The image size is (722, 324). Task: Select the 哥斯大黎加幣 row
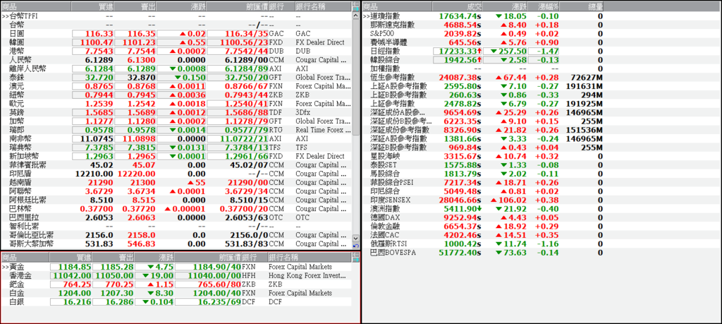click(x=176, y=244)
